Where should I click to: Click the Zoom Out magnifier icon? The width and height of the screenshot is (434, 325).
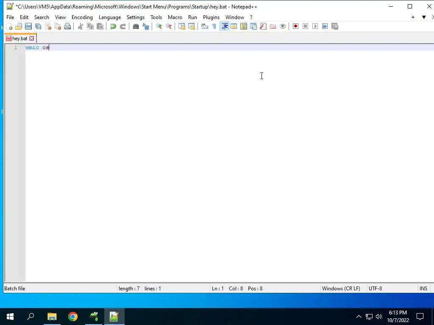[169, 26]
